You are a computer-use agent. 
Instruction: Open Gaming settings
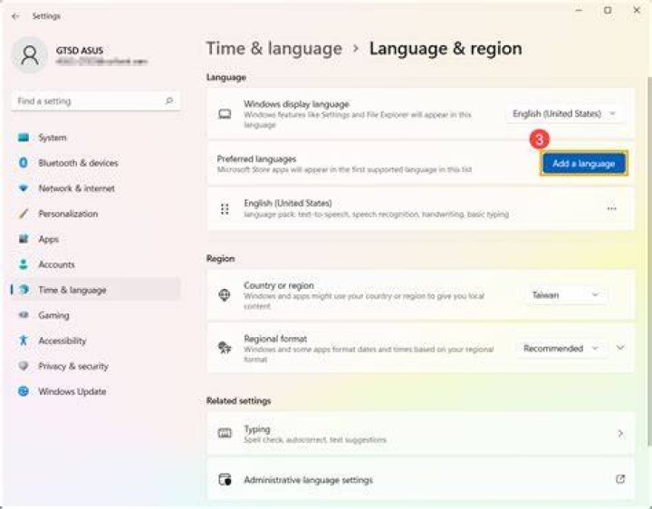coord(96,315)
